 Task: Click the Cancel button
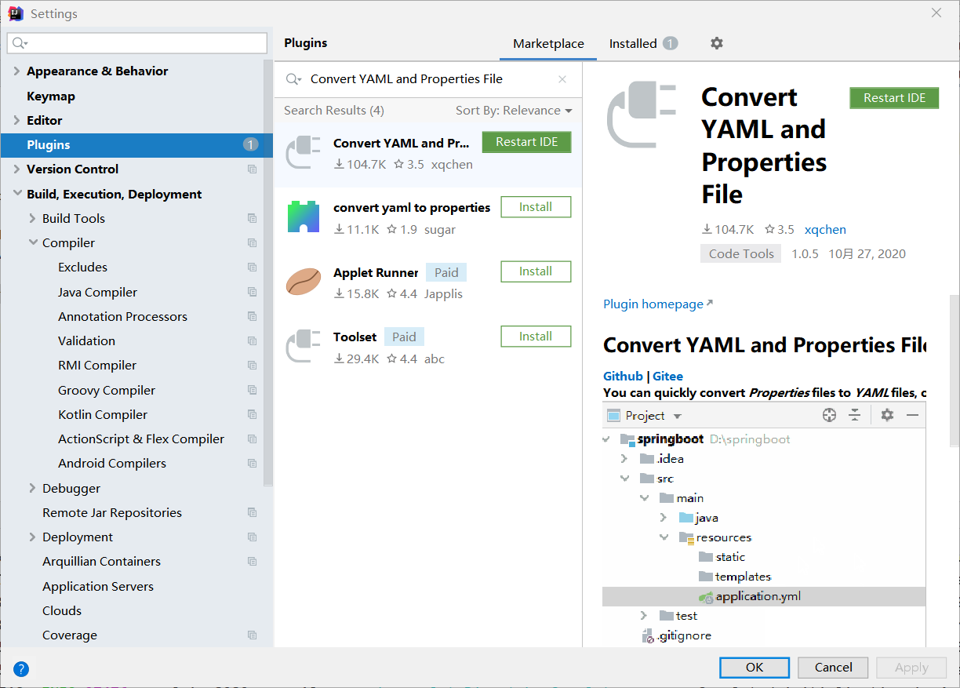coord(833,668)
